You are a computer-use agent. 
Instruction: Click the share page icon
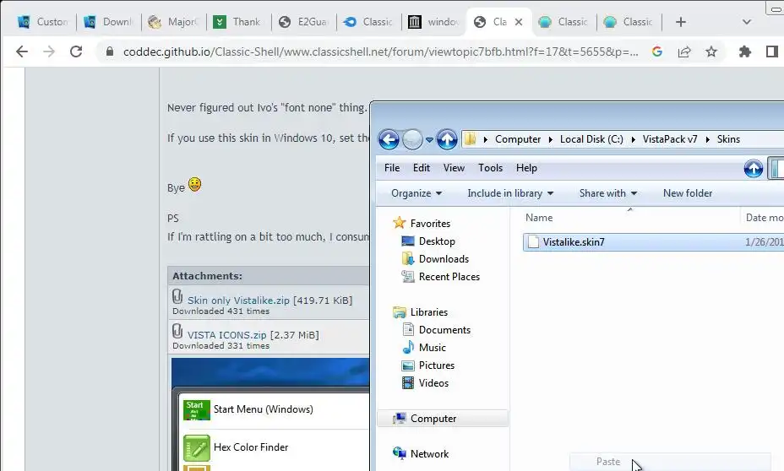click(684, 51)
